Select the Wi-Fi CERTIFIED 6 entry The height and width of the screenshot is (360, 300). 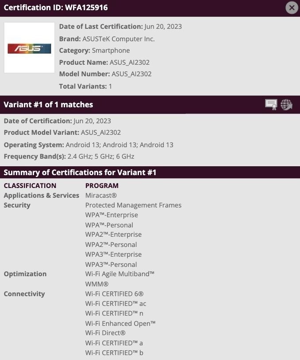point(114,293)
